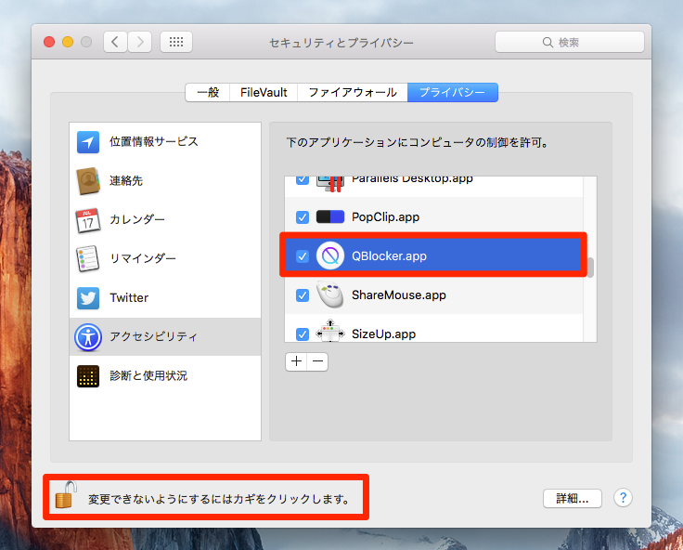683x550 pixels.
Task: Click the open padlock icon to lock
Action: 66,495
